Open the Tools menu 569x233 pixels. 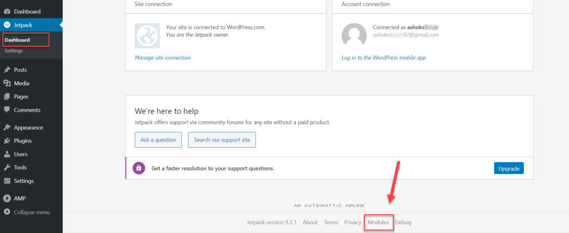[31, 168]
